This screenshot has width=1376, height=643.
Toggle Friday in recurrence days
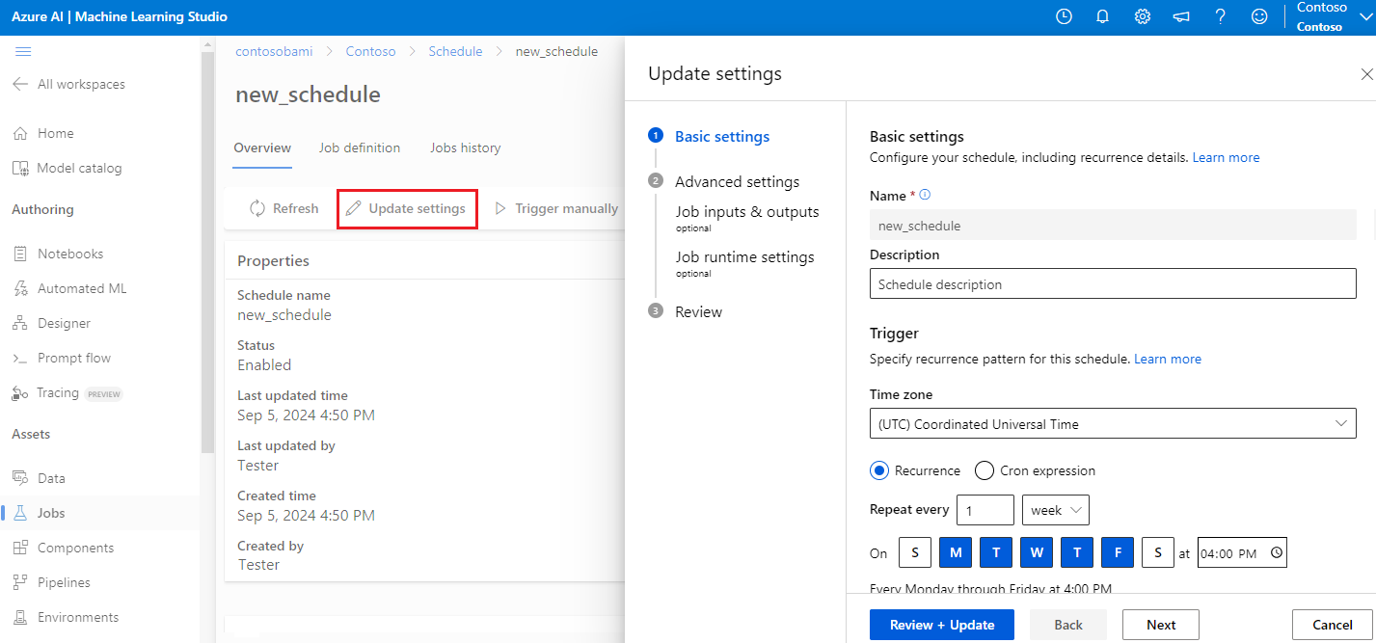click(x=1118, y=552)
